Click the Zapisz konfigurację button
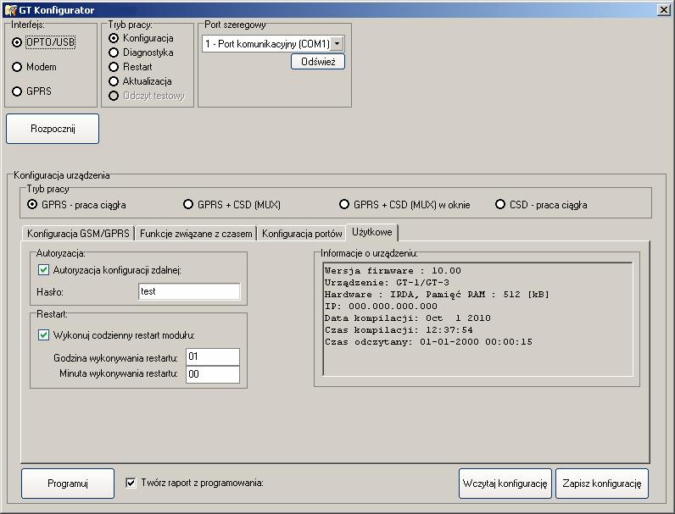The height and width of the screenshot is (514, 675). (x=602, y=484)
